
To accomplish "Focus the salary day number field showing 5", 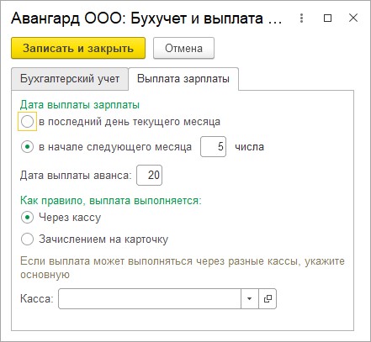I will coord(213,146).
